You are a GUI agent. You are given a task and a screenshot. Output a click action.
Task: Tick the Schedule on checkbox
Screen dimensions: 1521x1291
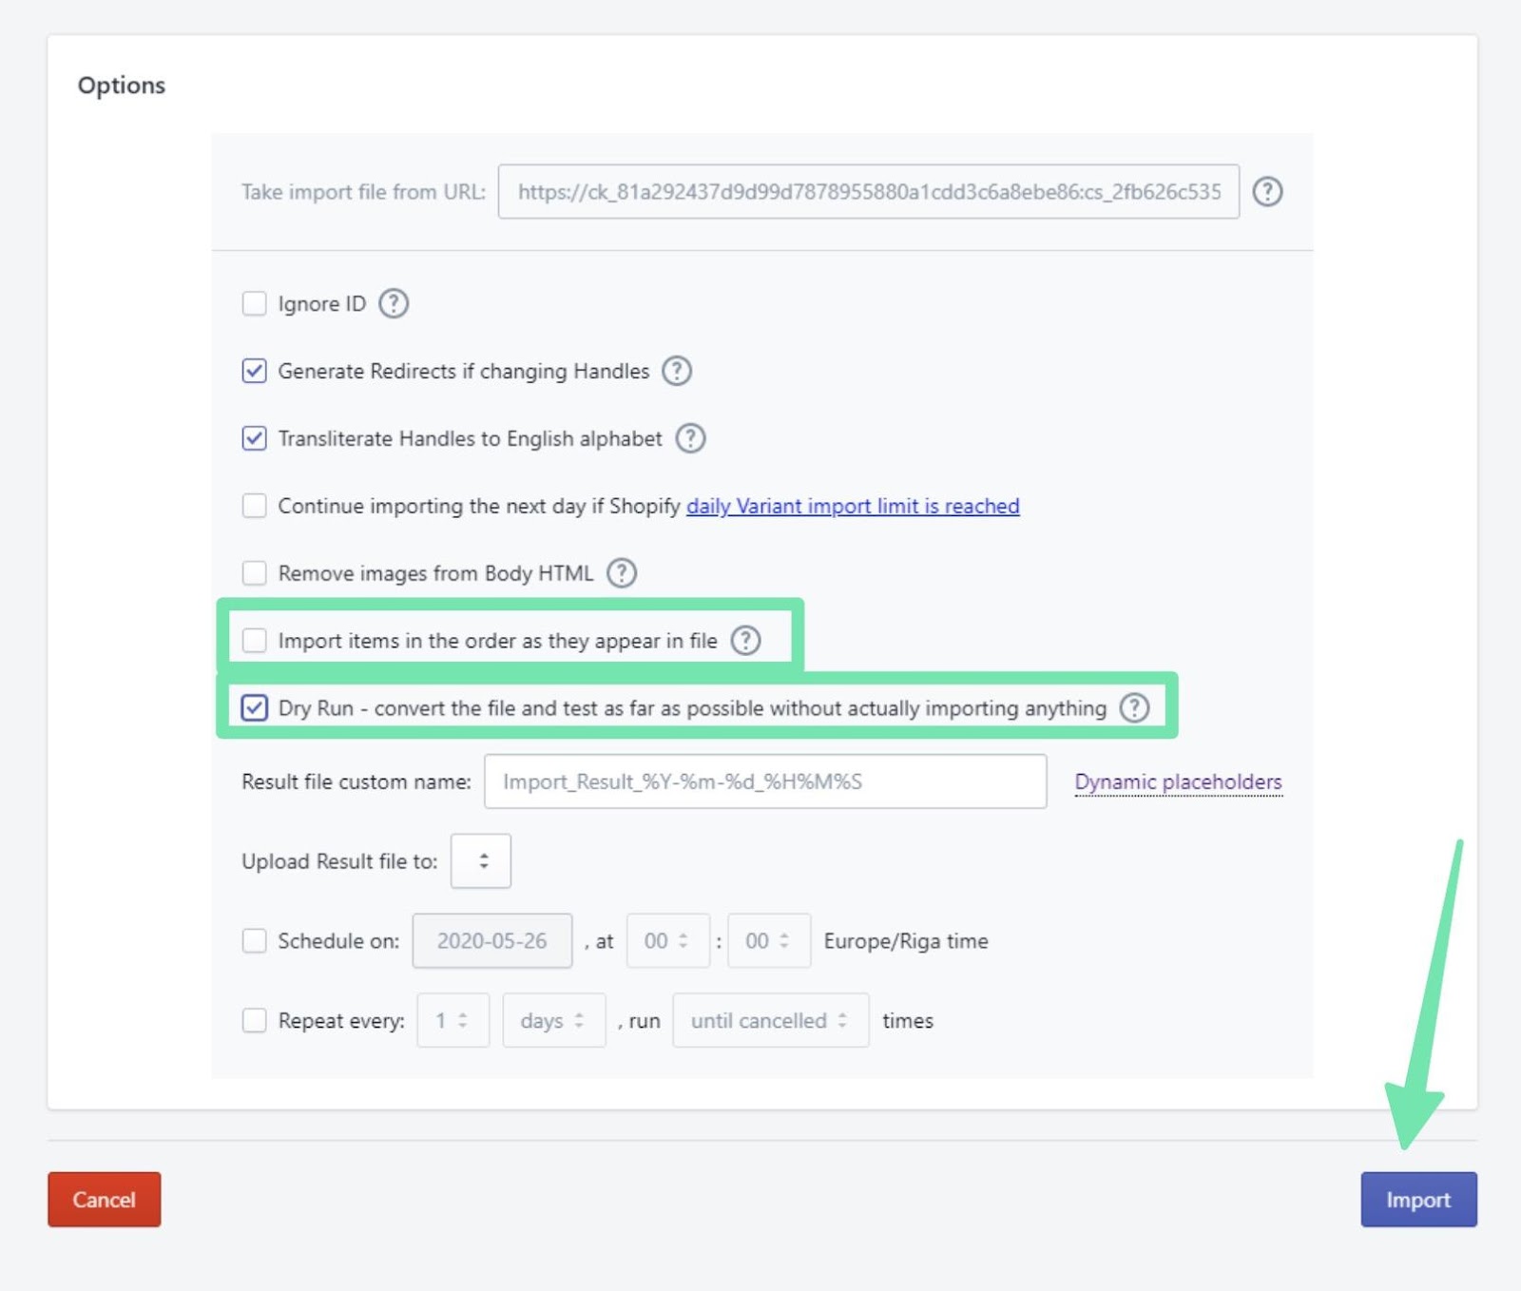click(254, 941)
